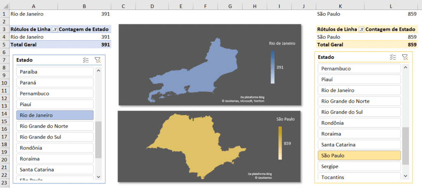
Task: Select column D header
Action: 152,7
